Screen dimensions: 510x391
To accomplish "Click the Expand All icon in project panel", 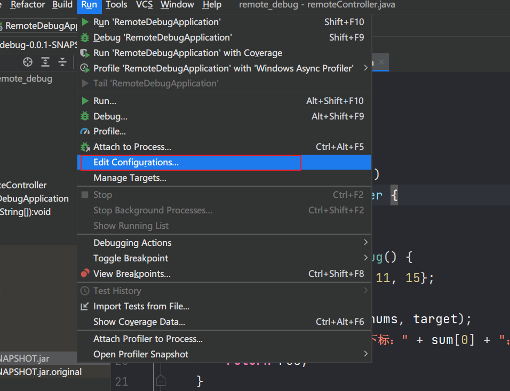I will point(45,62).
